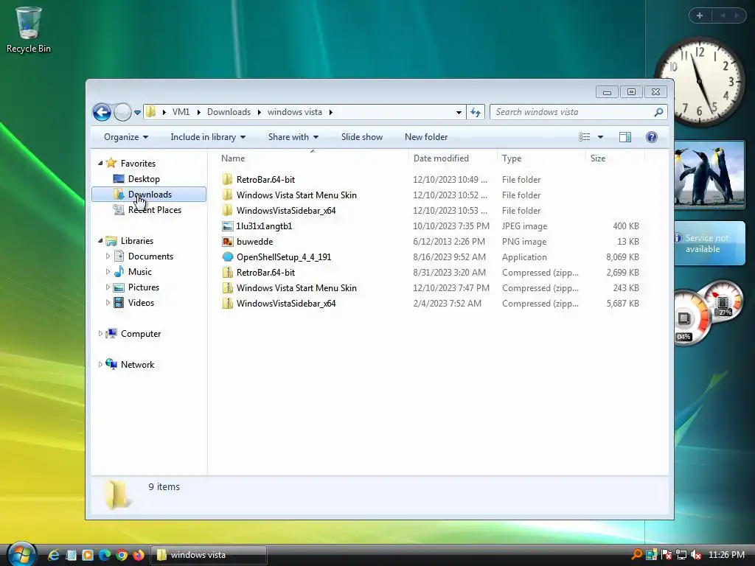Click the Forward navigation arrow

pos(122,112)
